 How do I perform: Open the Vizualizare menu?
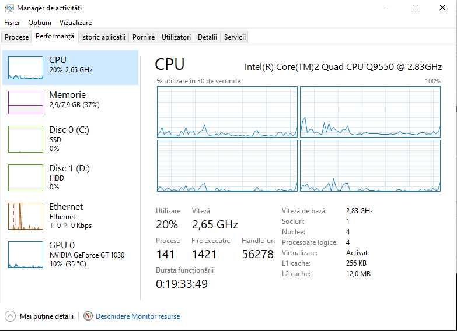[75, 23]
